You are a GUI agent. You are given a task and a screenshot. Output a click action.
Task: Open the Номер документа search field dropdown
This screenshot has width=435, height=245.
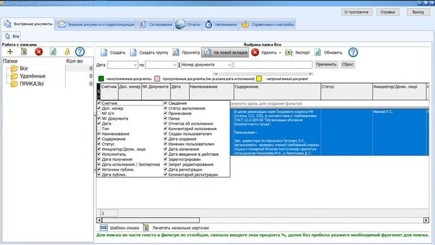pyautogui.click(x=230, y=65)
